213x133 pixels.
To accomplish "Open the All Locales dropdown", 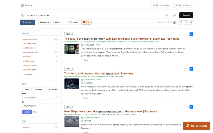I will point(184,5).
